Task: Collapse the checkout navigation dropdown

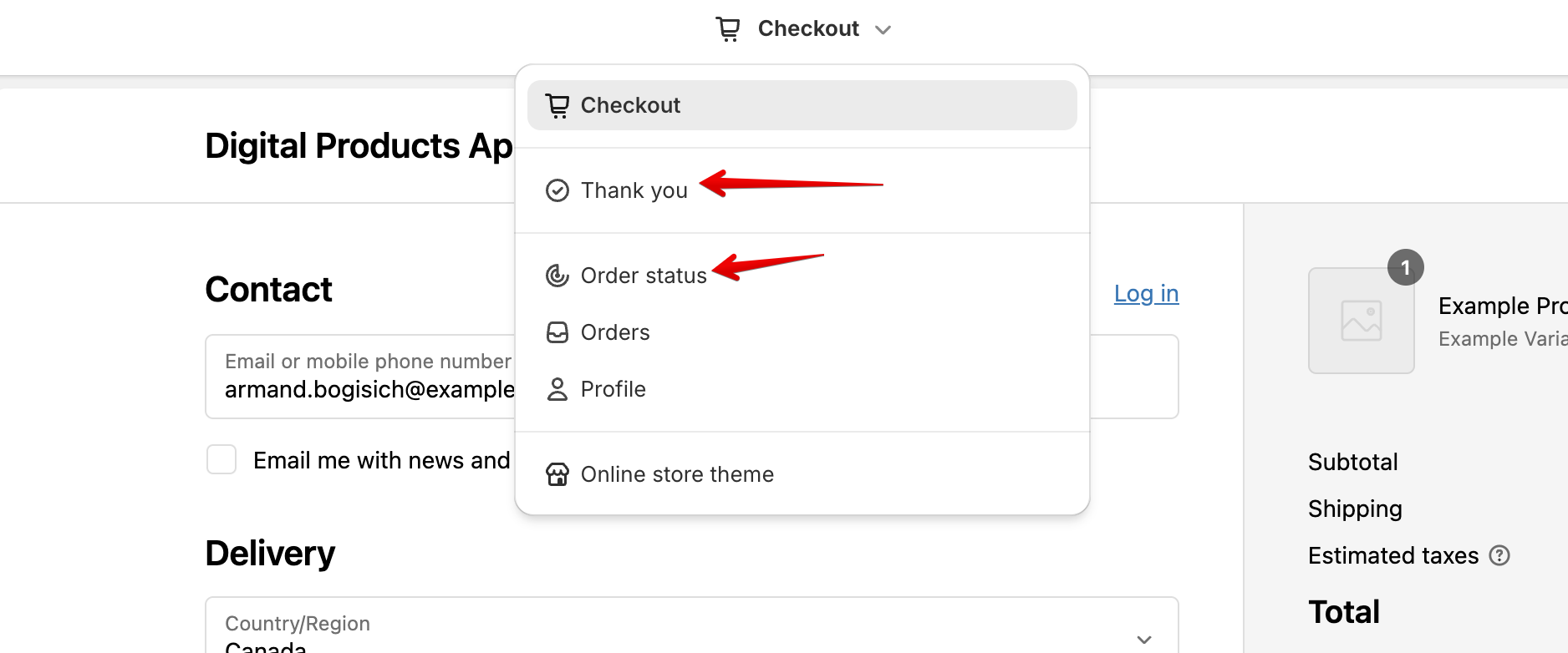Action: tap(883, 28)
